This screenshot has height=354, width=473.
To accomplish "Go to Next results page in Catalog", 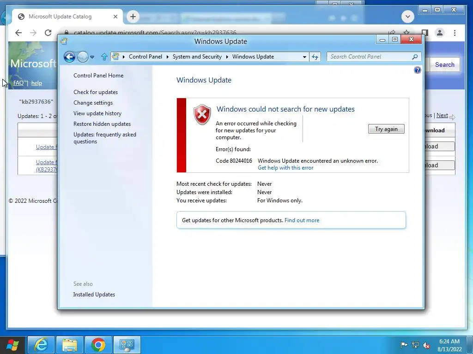I will [442, 115].
